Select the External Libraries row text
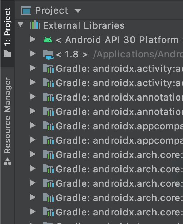This screenshot has height=224, width=183. (84, 25)
